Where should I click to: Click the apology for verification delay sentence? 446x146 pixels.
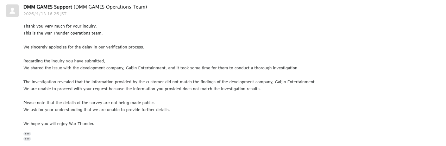click(x=84, y=47)
